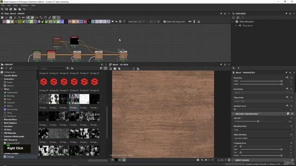Click the new package icon in main toolbar

click(x=2, y=9)
